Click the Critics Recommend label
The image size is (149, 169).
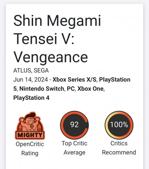point(119,148)
